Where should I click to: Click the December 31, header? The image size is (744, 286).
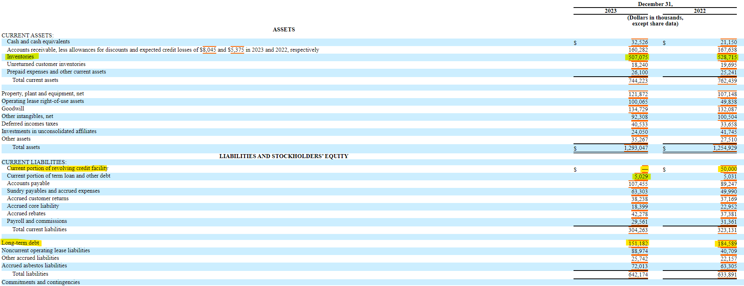(x=655, y=4)
